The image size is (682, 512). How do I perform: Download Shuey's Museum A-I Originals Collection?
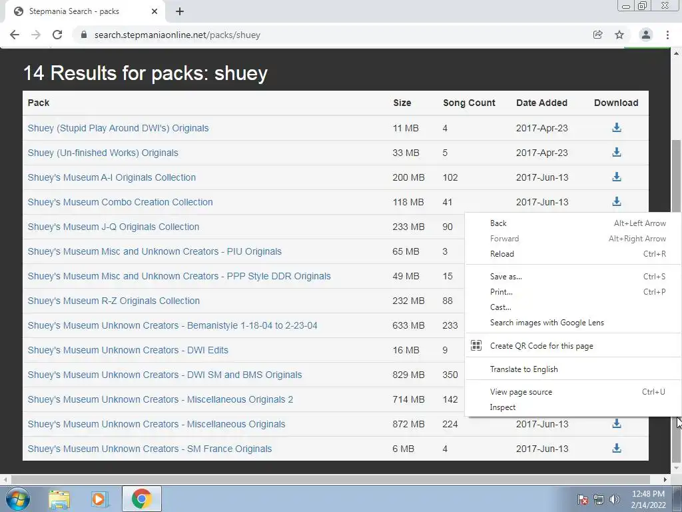[616, 177]
